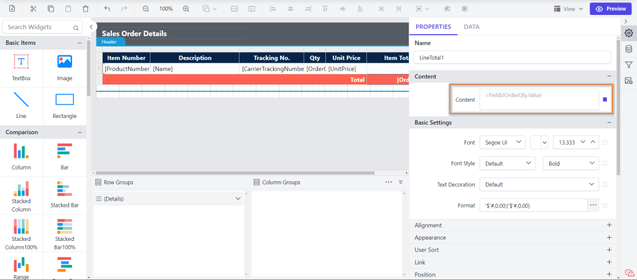Open the Segoe UI font dropdown
This screenshot has height=280, width=637.
pyautogui.click(x=503, y=142)
